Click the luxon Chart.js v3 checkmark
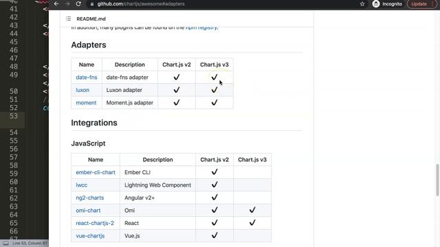The image size is (440, 247). [x=214, y=90]
